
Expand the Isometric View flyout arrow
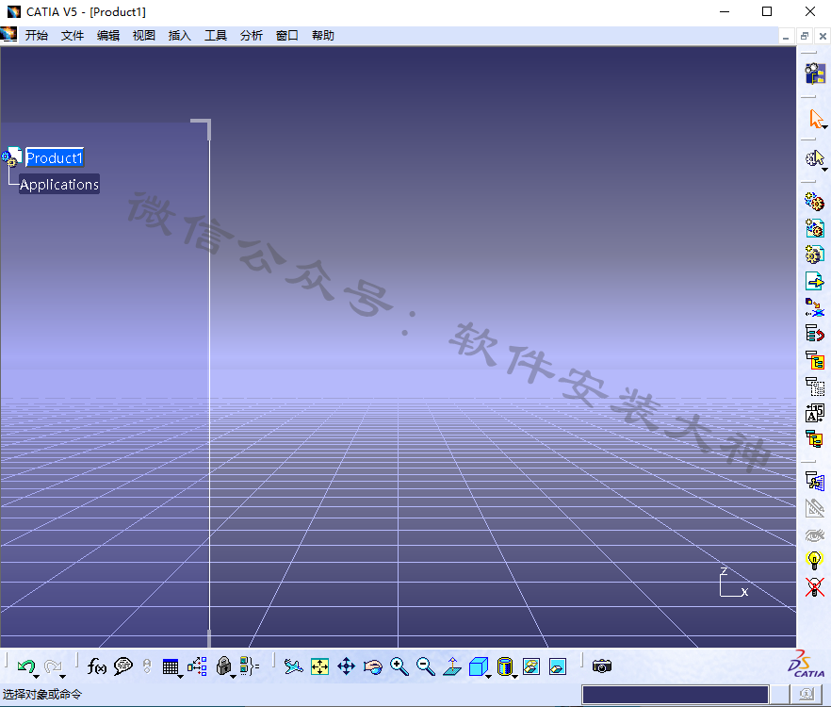coord(488,677)
